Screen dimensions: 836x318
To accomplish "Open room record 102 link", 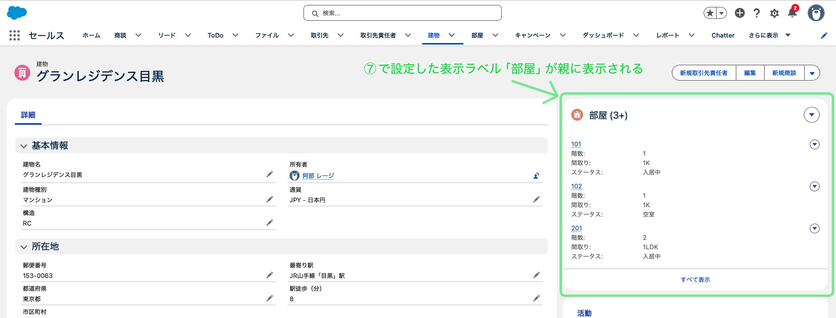I will click(x=577, y=186).
